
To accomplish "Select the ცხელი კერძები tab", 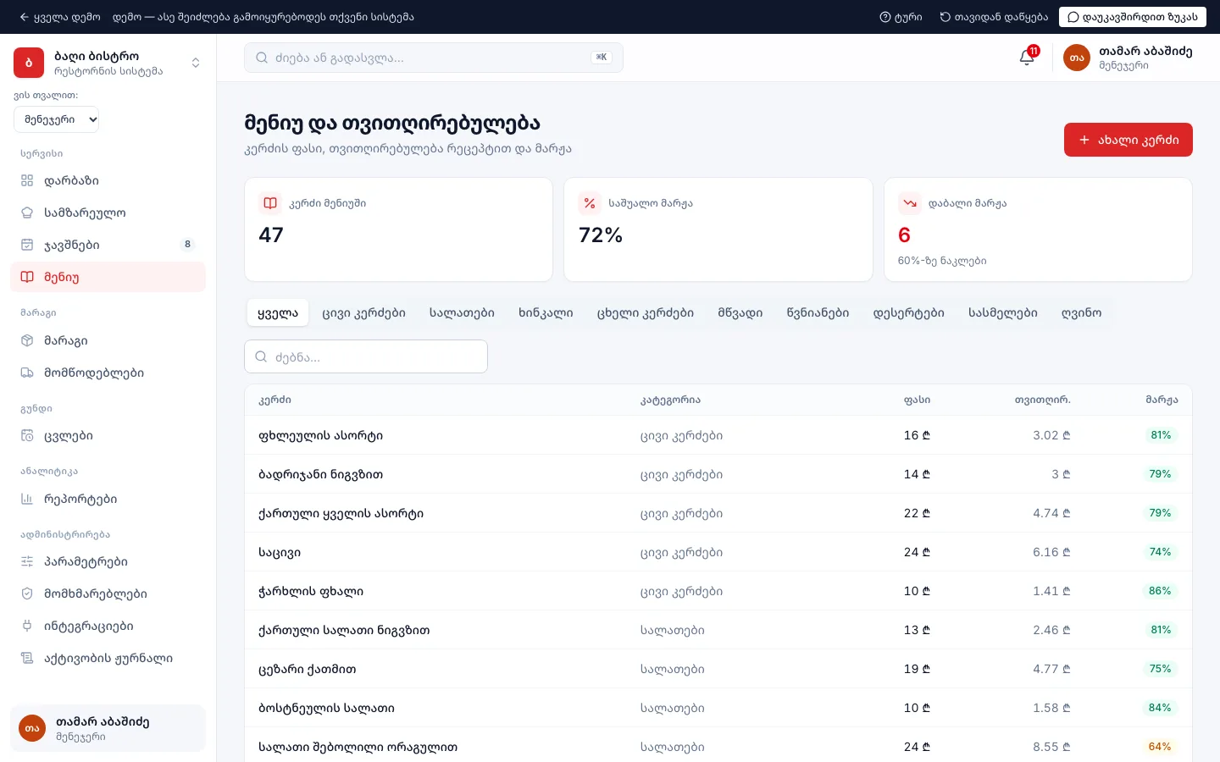I will (646, 312).
